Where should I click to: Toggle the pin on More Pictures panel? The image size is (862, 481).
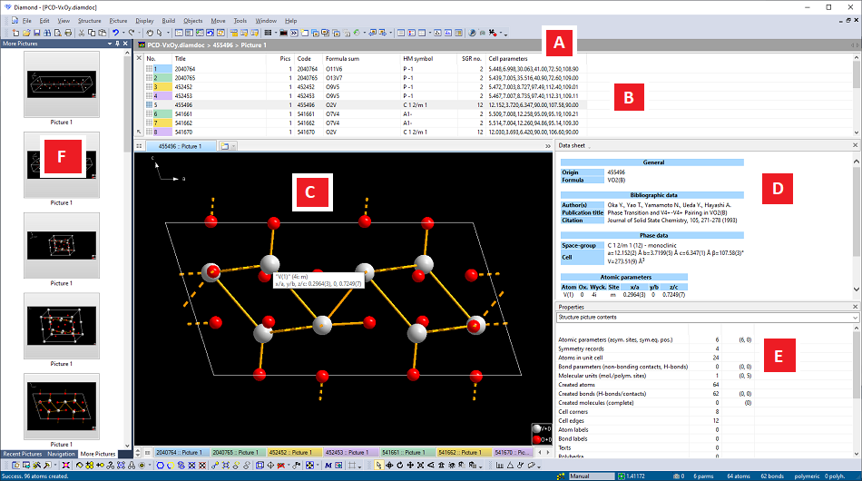pyautogui.click(x=115, y=44)
